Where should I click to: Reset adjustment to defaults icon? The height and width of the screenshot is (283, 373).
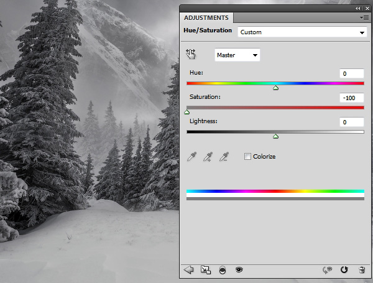coord(344,270)
